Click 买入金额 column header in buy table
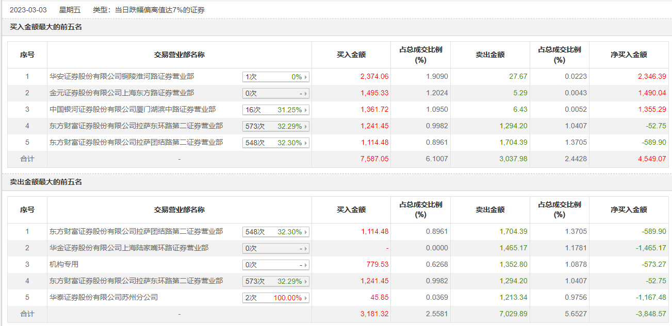This screenshot has width=672, height=326. click(351, 55)
